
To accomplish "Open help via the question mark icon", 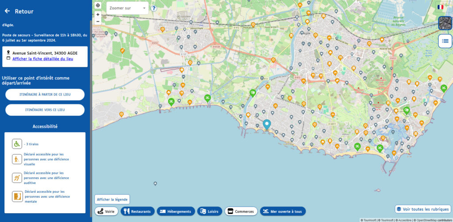I will 154,8.
